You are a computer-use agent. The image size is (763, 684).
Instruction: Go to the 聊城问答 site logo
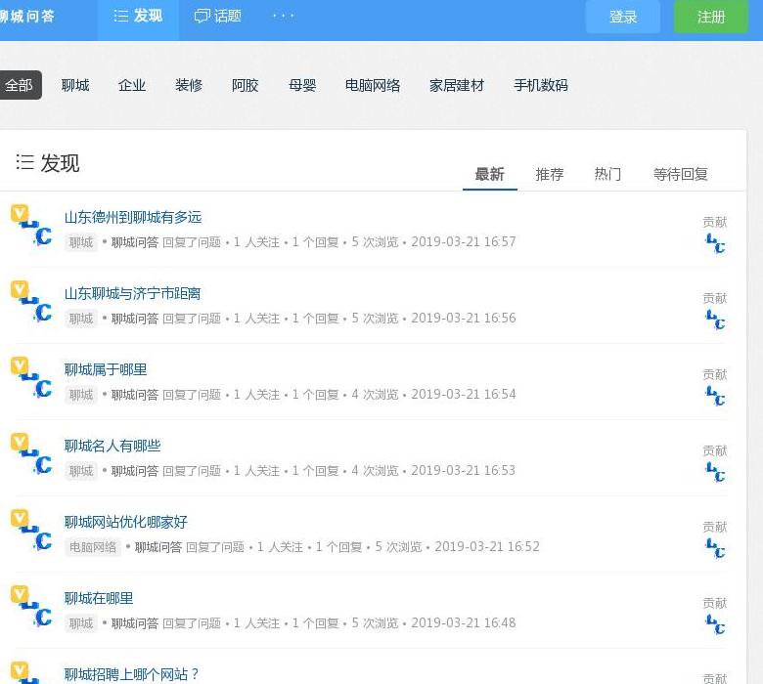(26, 17)
